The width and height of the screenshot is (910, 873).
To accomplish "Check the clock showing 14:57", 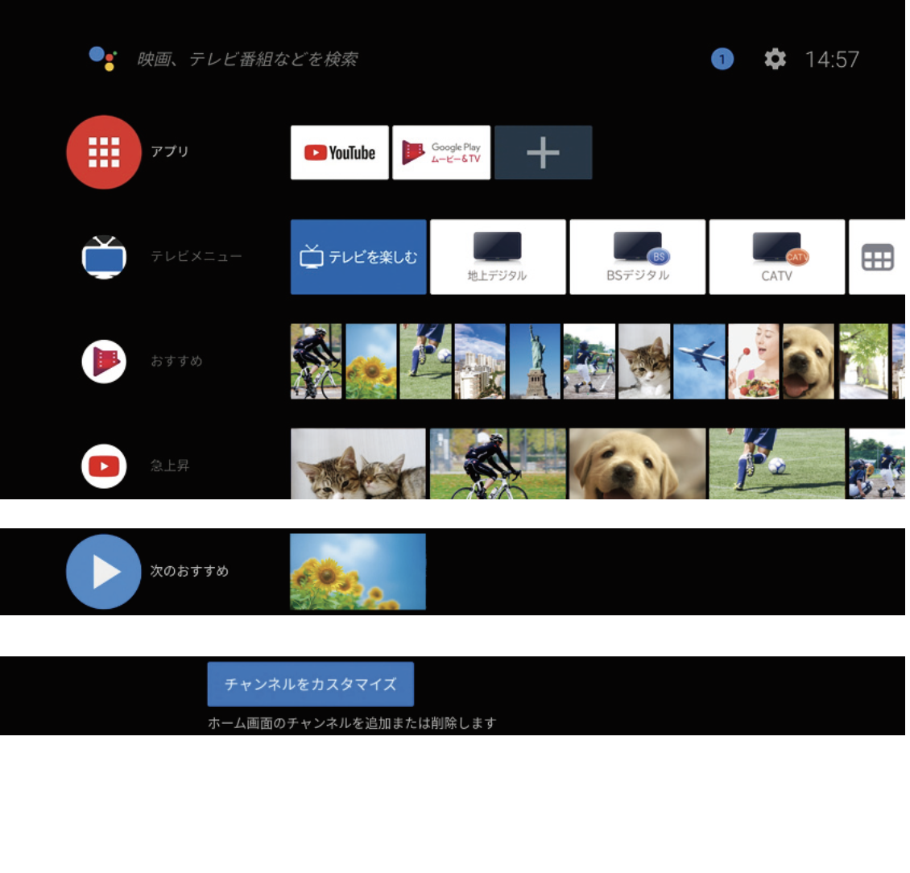I will point(832,60).
